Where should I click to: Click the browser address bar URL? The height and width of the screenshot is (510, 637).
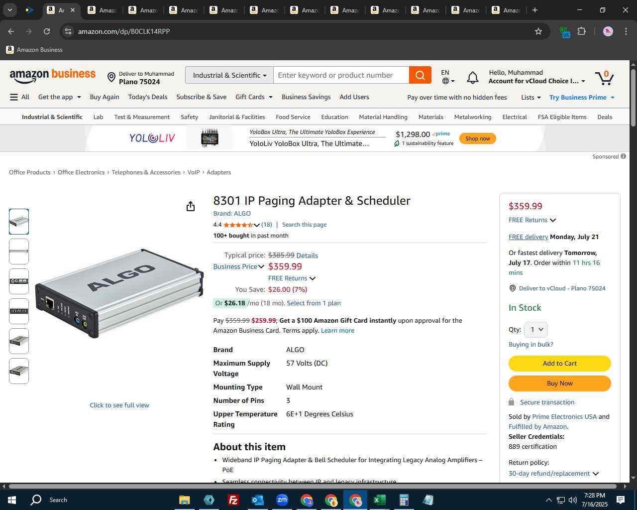tap(124, 31)
